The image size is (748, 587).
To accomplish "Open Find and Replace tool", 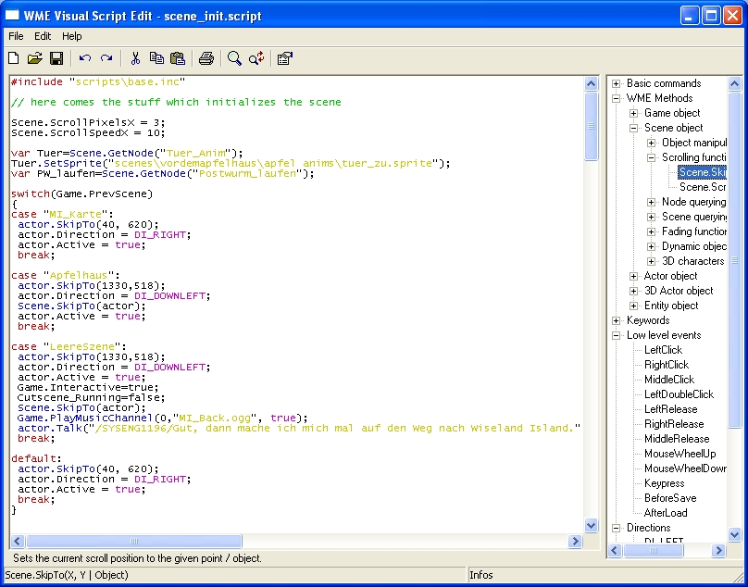I will [256, 58].
